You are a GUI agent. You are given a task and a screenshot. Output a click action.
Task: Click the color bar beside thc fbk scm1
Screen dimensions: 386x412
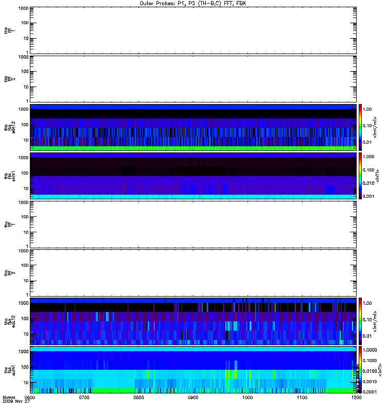tap(360, 370)
